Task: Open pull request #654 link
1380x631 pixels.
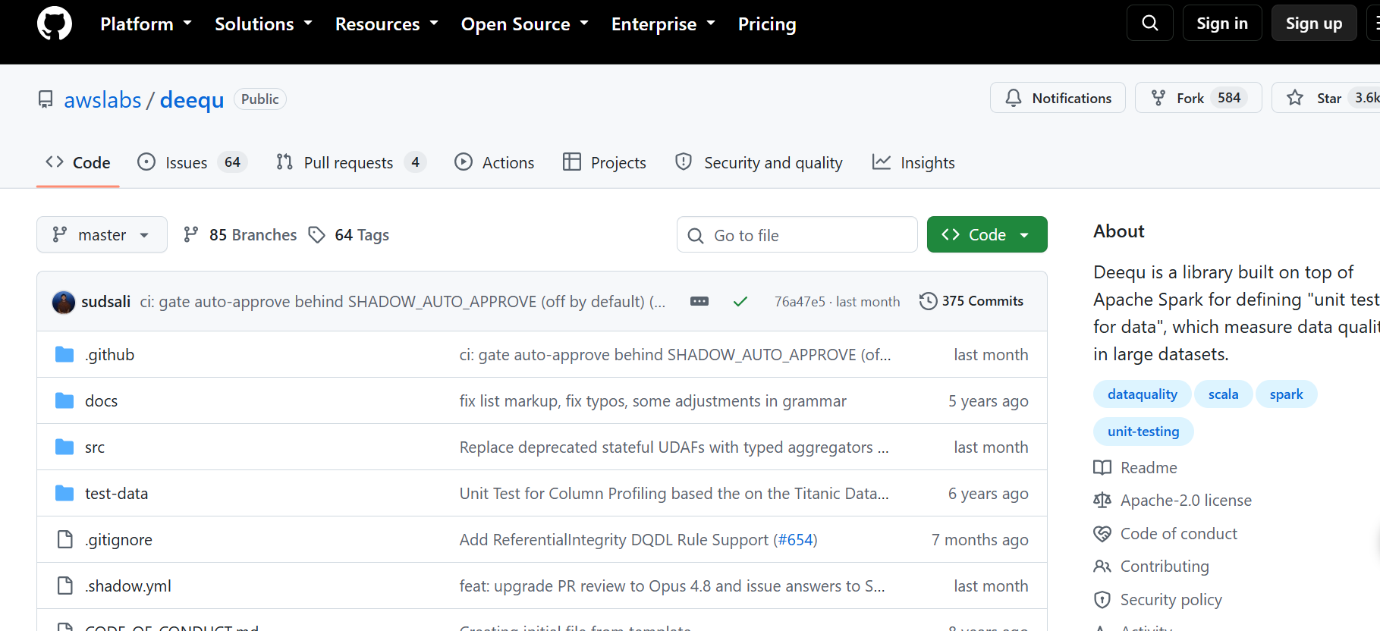Action: point(796,540)
